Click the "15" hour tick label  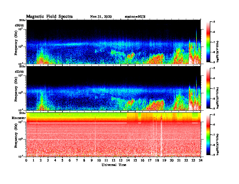coord(135,160)
